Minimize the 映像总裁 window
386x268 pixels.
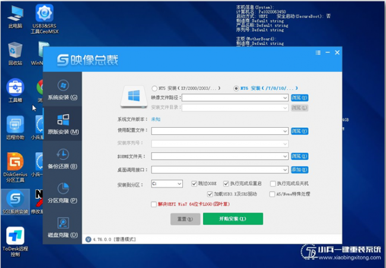click(327, 52)
